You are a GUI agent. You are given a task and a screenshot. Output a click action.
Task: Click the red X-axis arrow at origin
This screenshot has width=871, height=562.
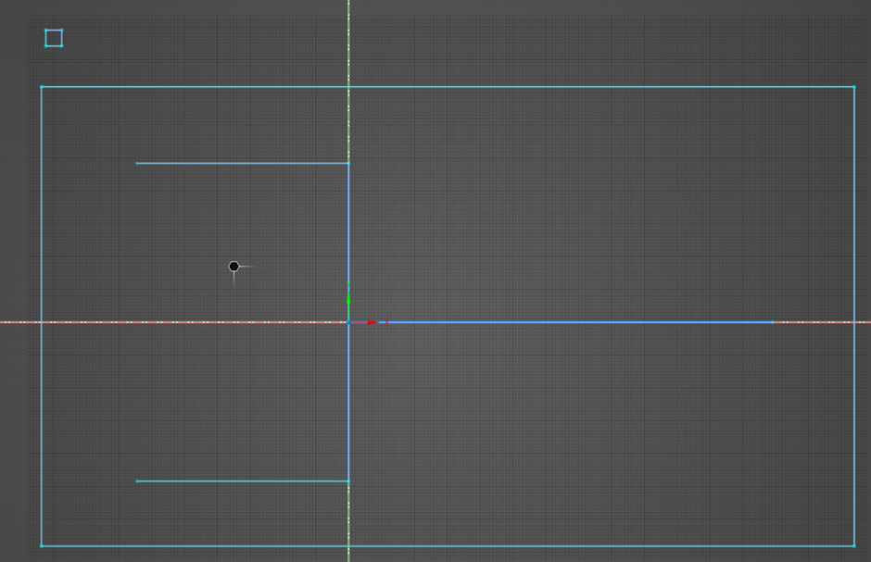pyautogui.click(x=372, y=322)
